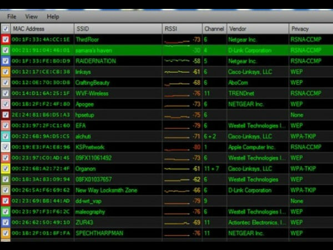
Task: Uncheck the KSPnetwork checkbox
Action: [6, 147]
